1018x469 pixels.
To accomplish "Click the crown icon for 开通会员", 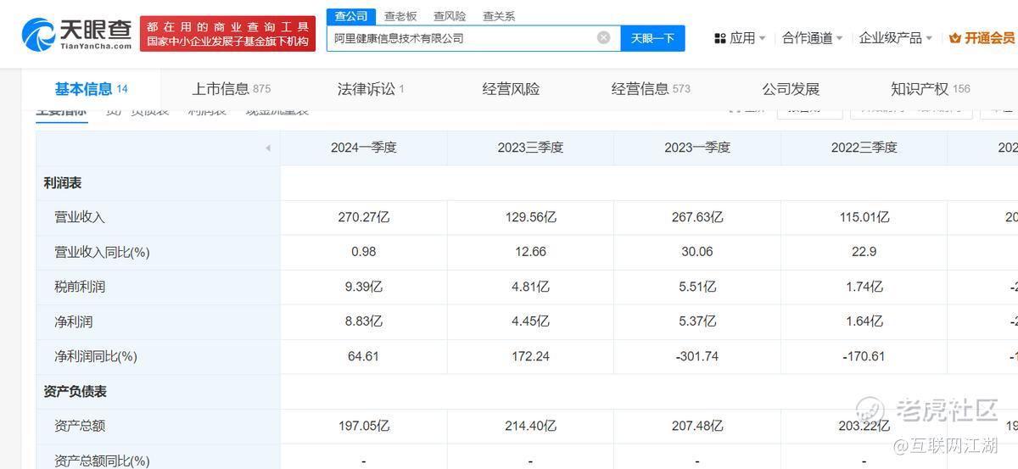I will [x=955, y=38].
